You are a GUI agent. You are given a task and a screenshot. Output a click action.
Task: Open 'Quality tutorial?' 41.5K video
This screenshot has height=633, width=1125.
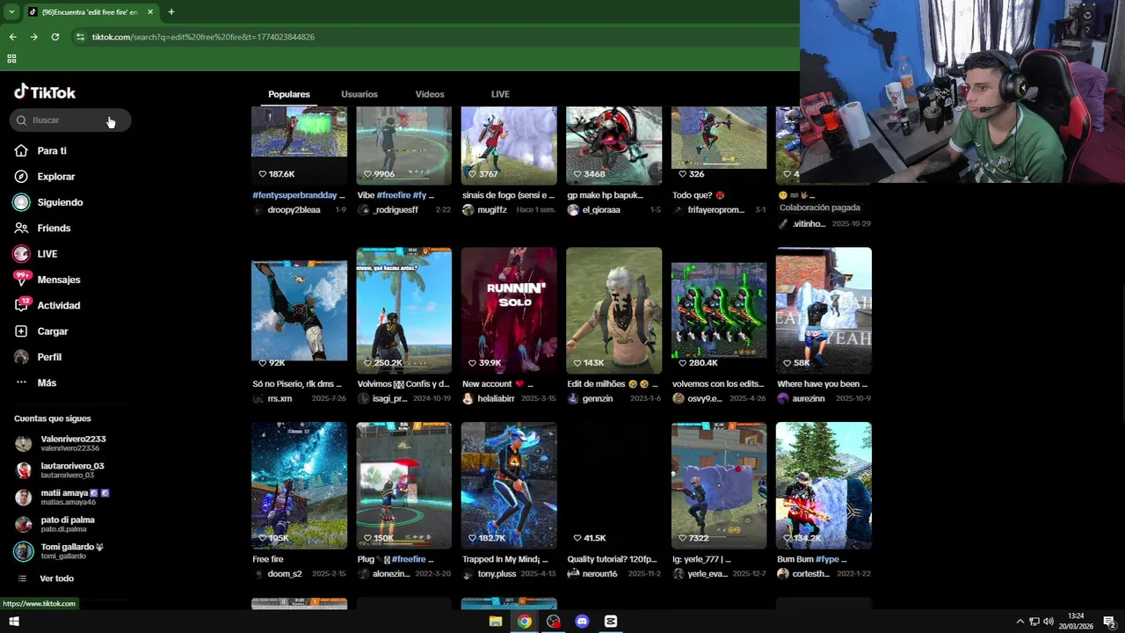tap(613, 485)
